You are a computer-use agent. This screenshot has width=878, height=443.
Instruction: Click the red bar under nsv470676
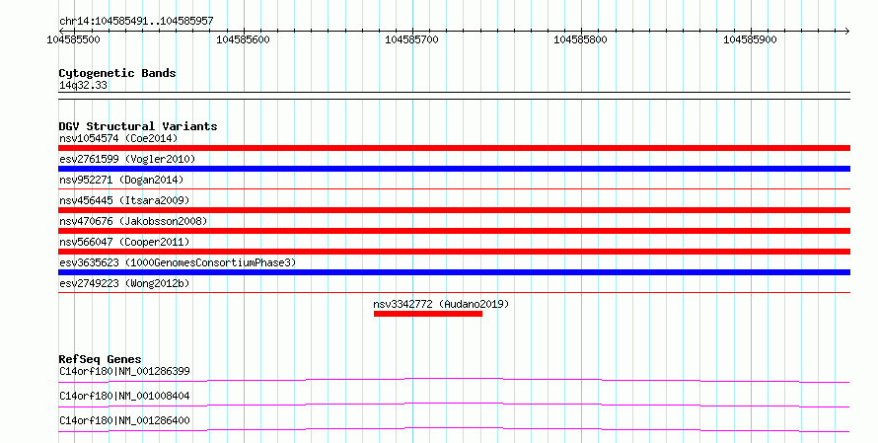(454, 231)
